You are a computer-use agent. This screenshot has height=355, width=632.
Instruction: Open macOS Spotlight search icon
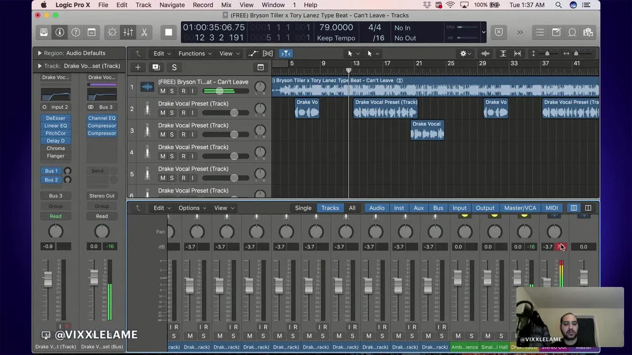(x=558, y=5)
